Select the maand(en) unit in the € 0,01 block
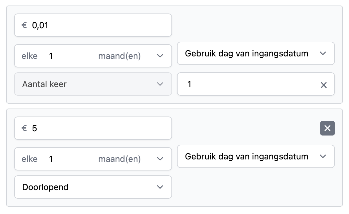 tap(120, 56)
